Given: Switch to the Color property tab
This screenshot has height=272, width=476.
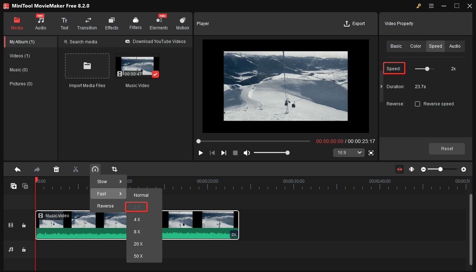Looking at the screenshot, I should (416, 46).
